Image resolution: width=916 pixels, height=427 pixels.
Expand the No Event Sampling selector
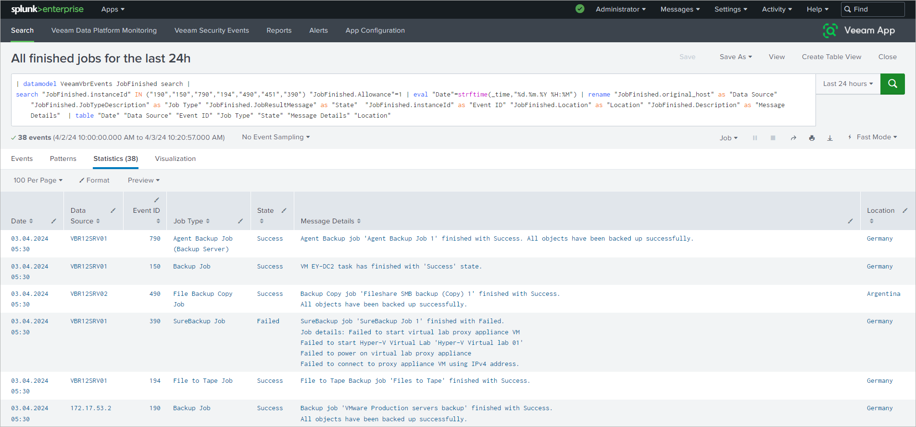coord(276,137)
